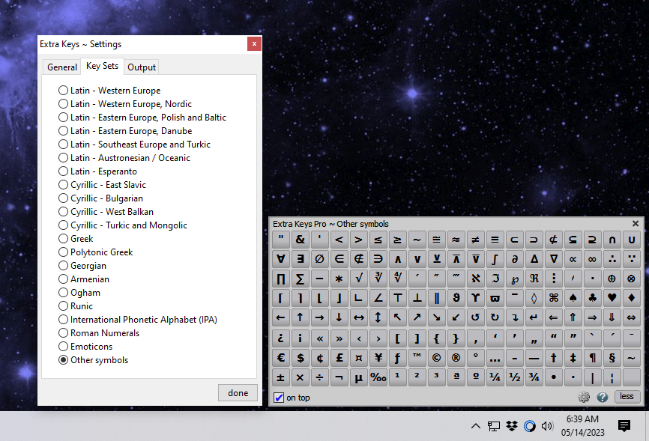Choose Roman Numerals key set
This screenshot has height=441, width=649.
pos(99,333)
